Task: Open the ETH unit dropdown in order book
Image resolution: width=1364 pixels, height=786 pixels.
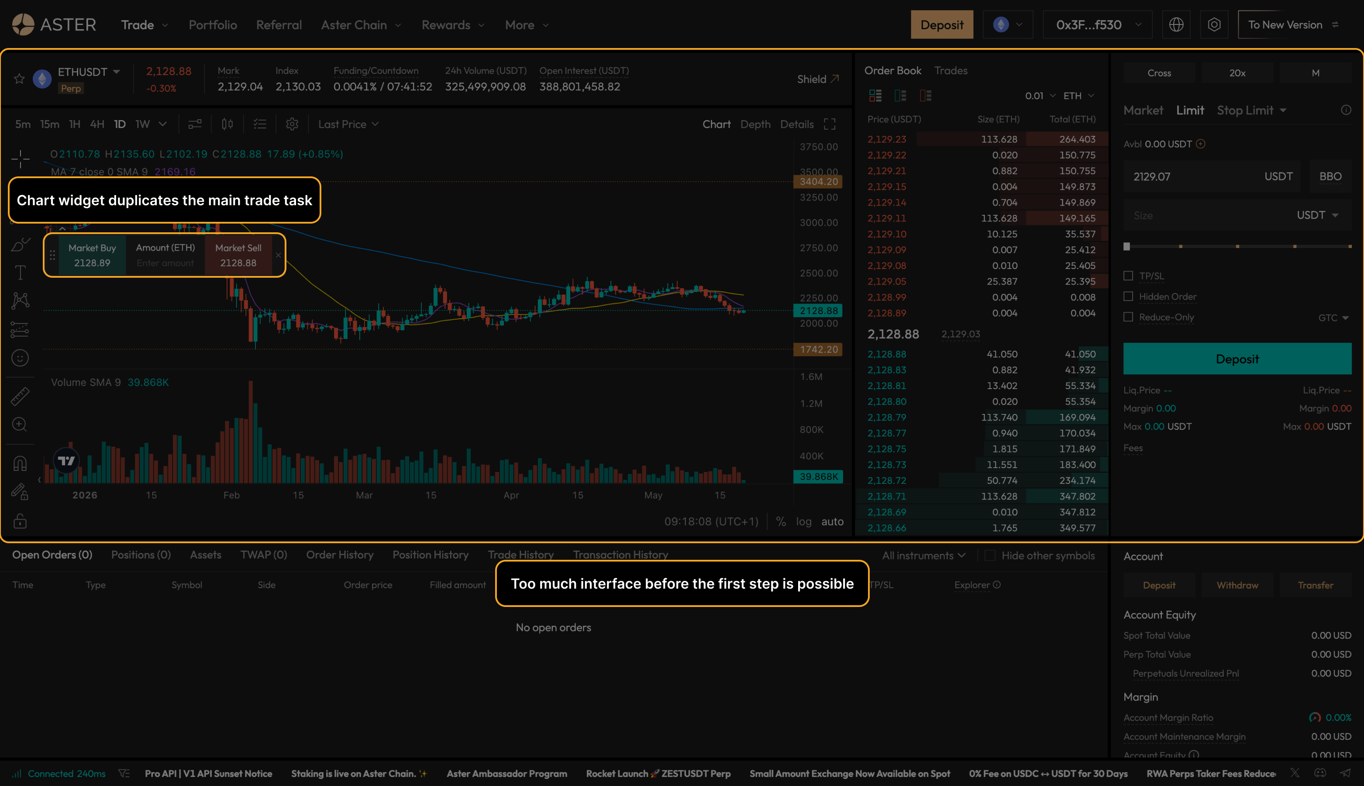Action: tap(1078, 96)
